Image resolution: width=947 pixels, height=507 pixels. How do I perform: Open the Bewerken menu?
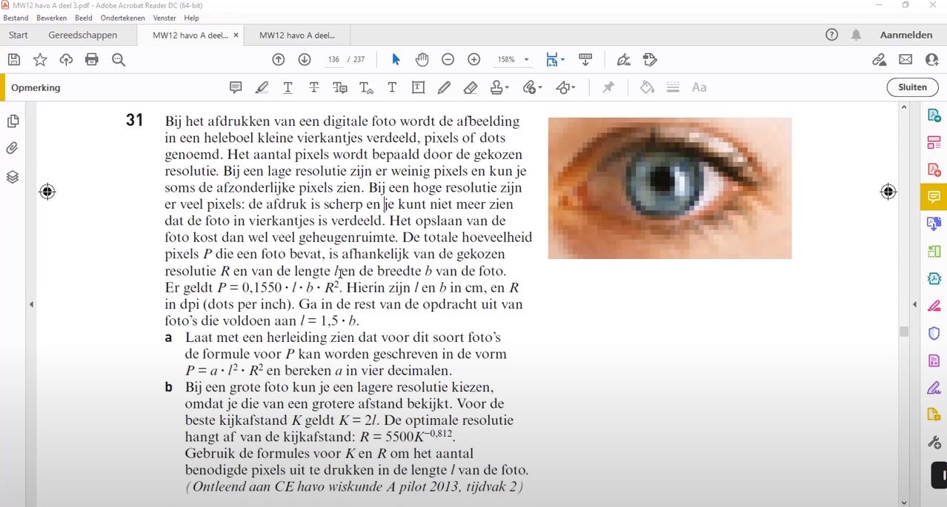51,18
